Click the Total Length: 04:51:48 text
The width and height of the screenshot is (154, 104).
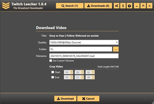pyautogui.click(x=108, y=67)
